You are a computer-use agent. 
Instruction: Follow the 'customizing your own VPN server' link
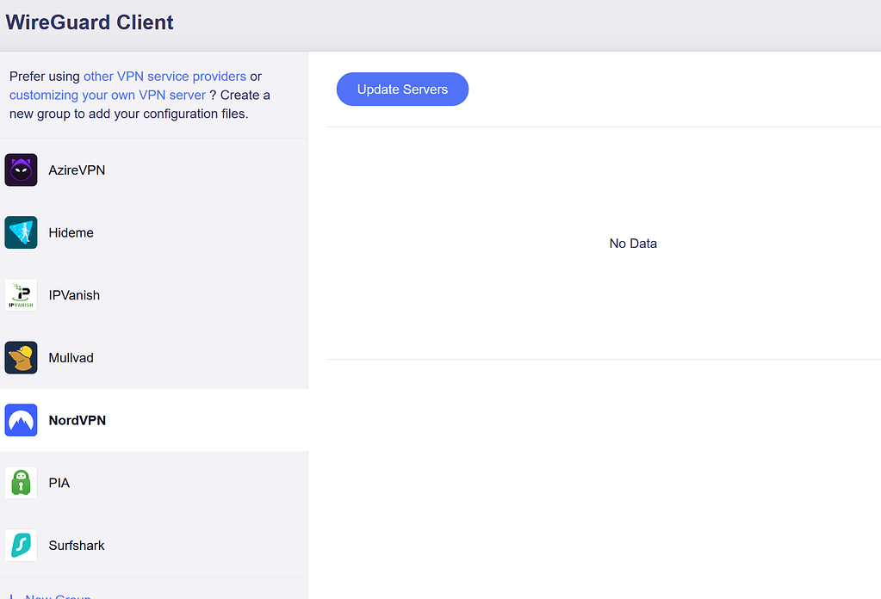click(108, 96)
